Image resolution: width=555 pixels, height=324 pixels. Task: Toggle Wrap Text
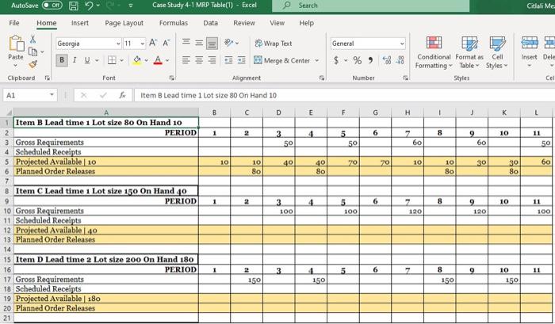[274, 44]
